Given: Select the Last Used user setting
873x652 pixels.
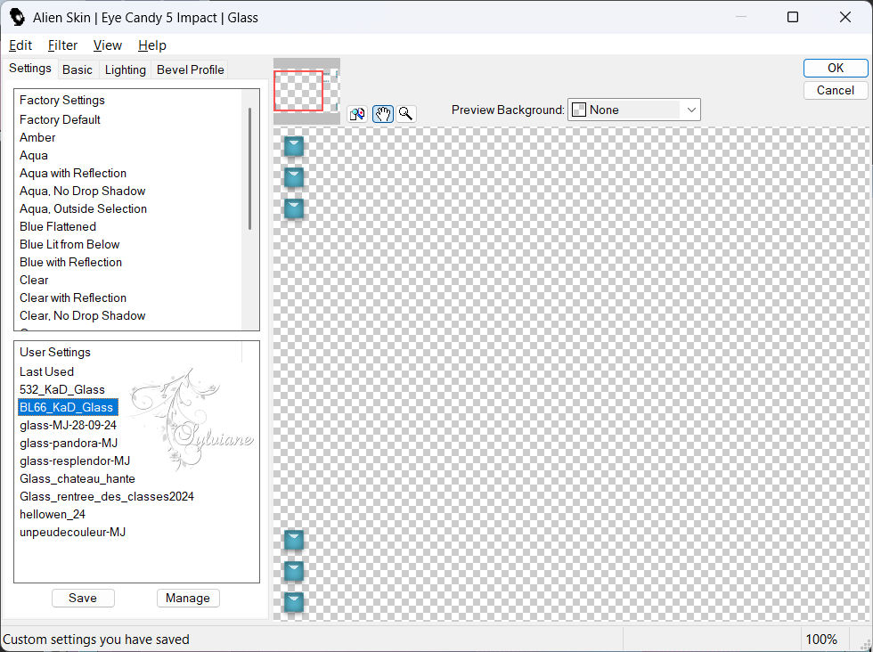Looking at the screenshot, I should click(x=46, y=371).
